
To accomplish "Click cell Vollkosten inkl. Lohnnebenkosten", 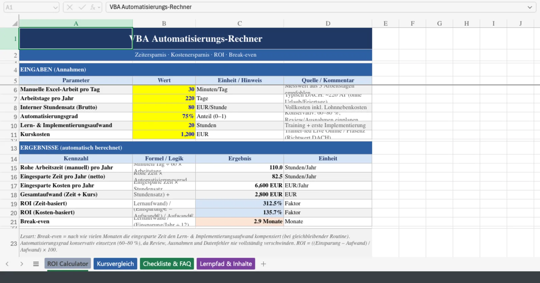I will [x=328, y=107].
